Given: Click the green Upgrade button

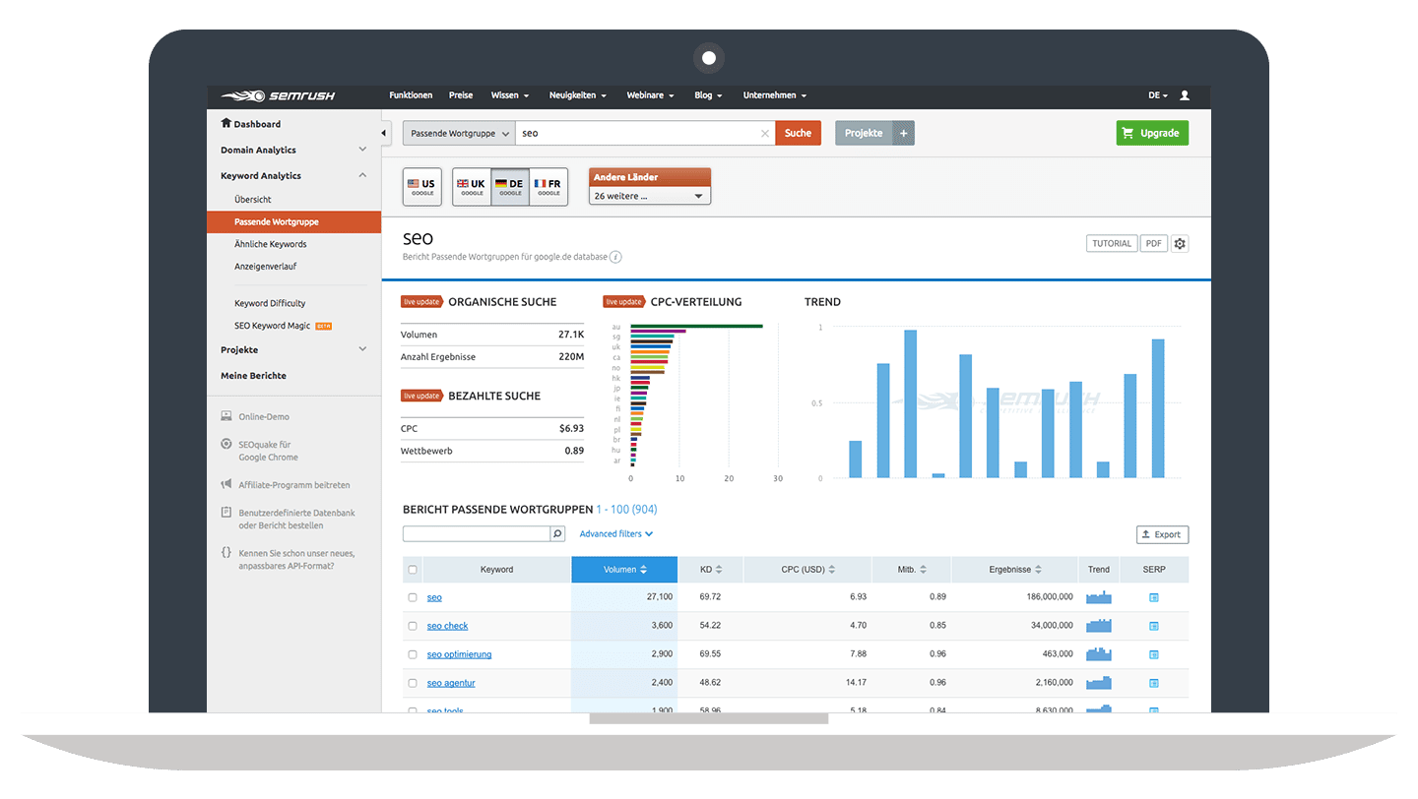Looking at the screenshot, I should tap(1152, 133).
